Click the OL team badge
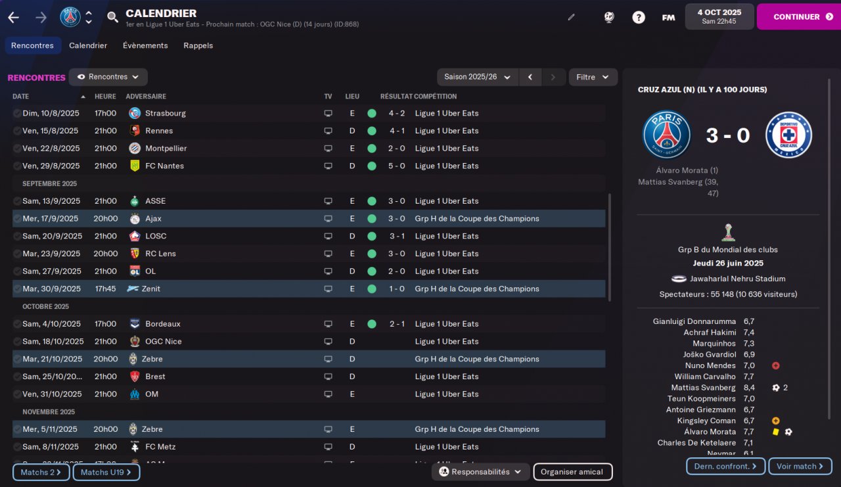The width and height of the screenshot is (841, 487). pos(135,271)
